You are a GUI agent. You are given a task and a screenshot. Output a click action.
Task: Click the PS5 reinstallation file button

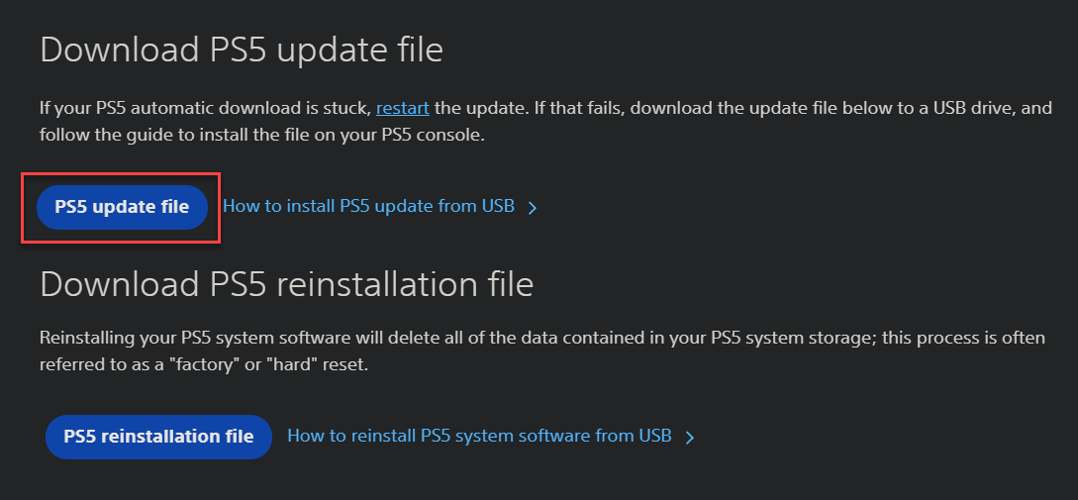coord(158,437)
